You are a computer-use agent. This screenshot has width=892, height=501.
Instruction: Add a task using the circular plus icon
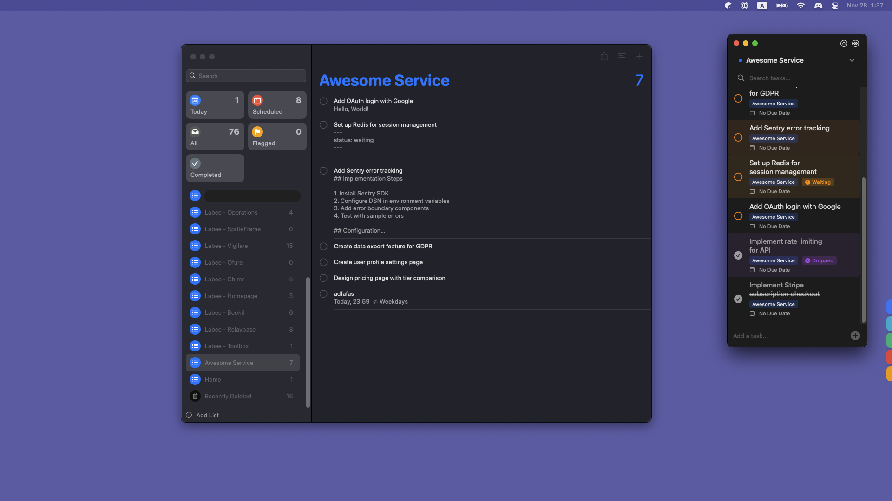[x=855, y=335]
